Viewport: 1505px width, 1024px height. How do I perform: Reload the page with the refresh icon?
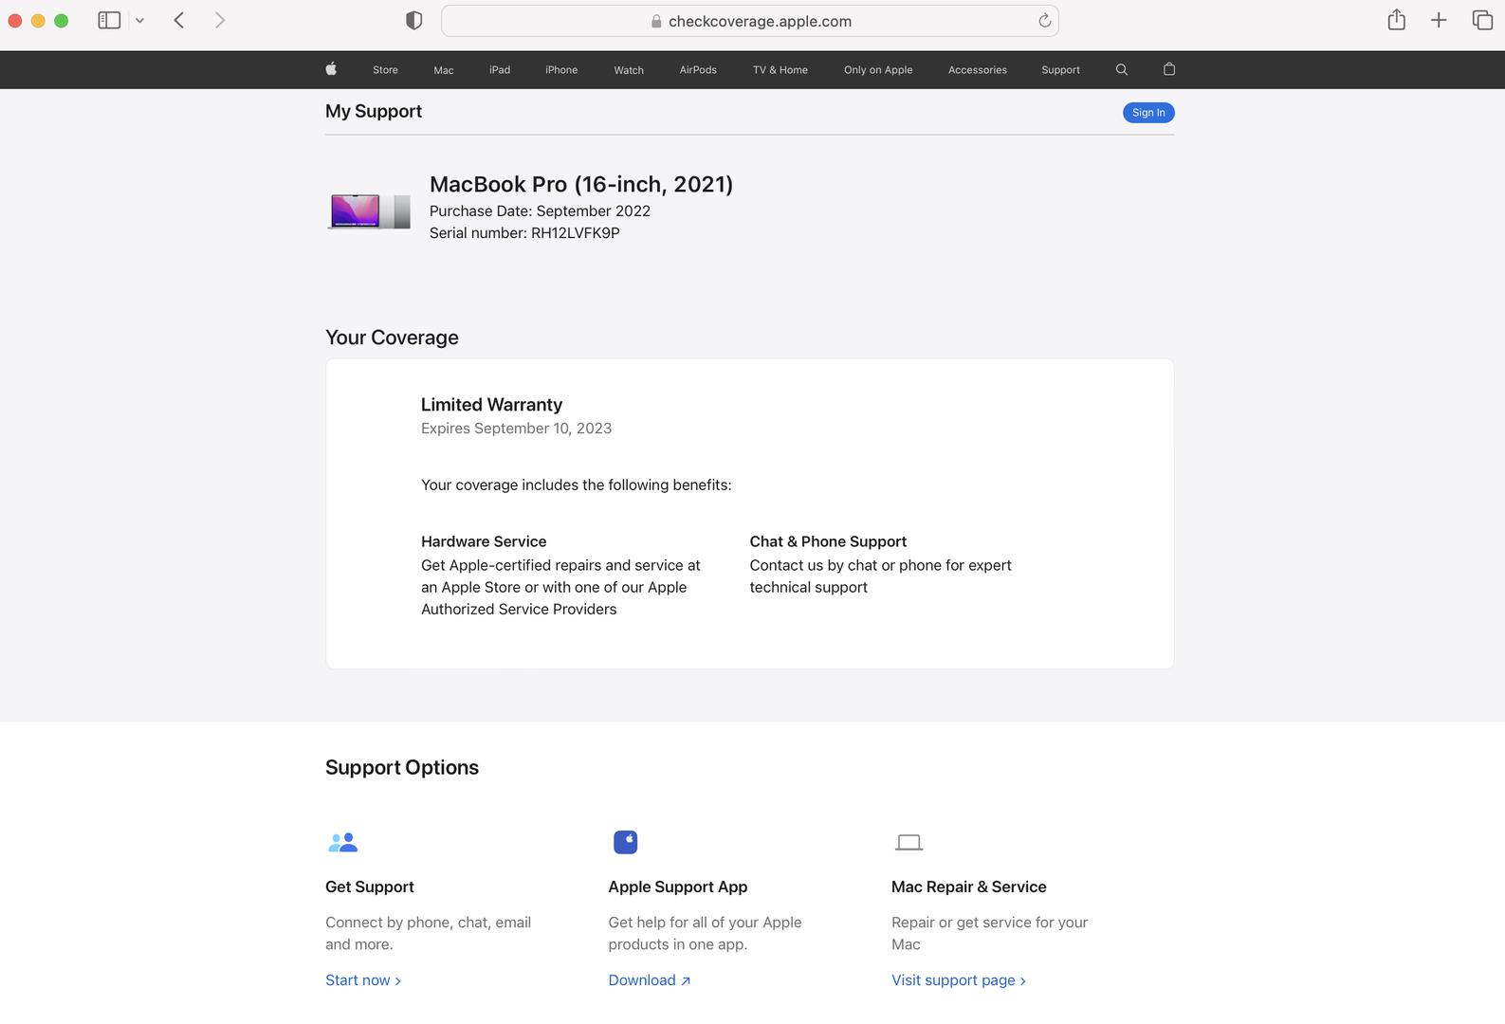click(1044, 21)
